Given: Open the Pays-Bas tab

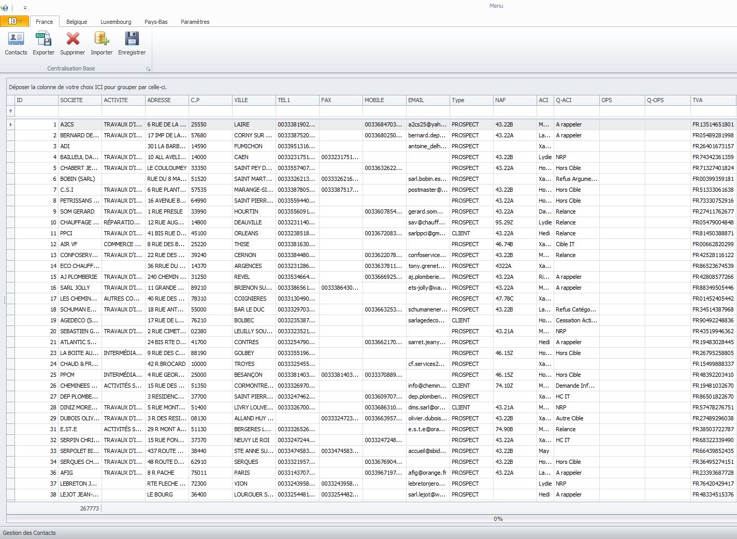Looking at the screenshot, I should [x=156, y=22].
